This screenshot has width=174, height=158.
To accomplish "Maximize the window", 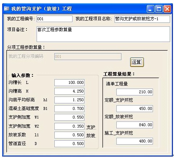I will point(159,9).
